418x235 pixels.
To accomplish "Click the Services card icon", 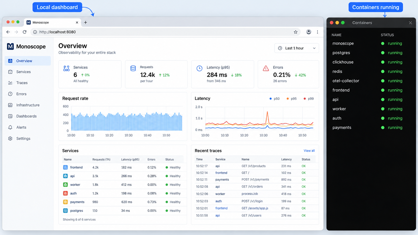I will coord(66,68).
